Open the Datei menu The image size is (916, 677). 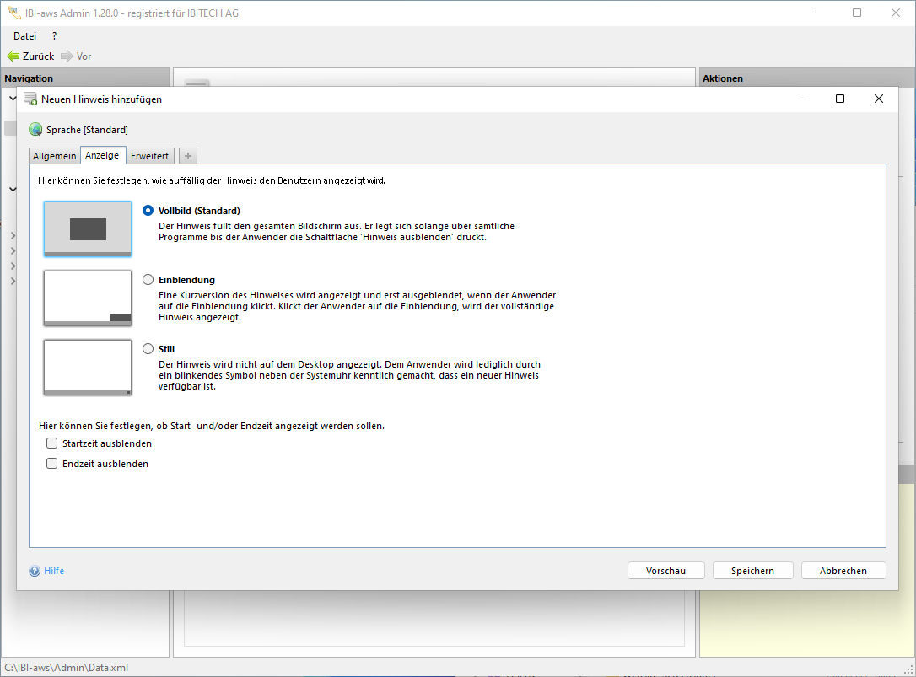click(x=24, y=36)
